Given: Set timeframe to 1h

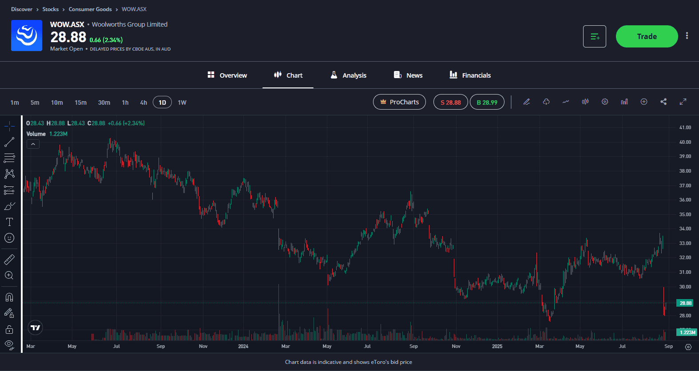Looking at the screenshot, I should [125, 103].
